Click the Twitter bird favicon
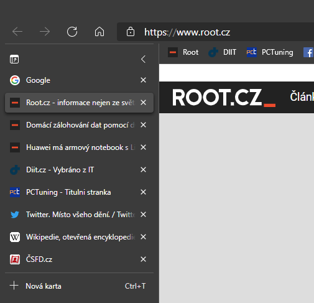This screenshot has height=303, width=314. (15, 215)
